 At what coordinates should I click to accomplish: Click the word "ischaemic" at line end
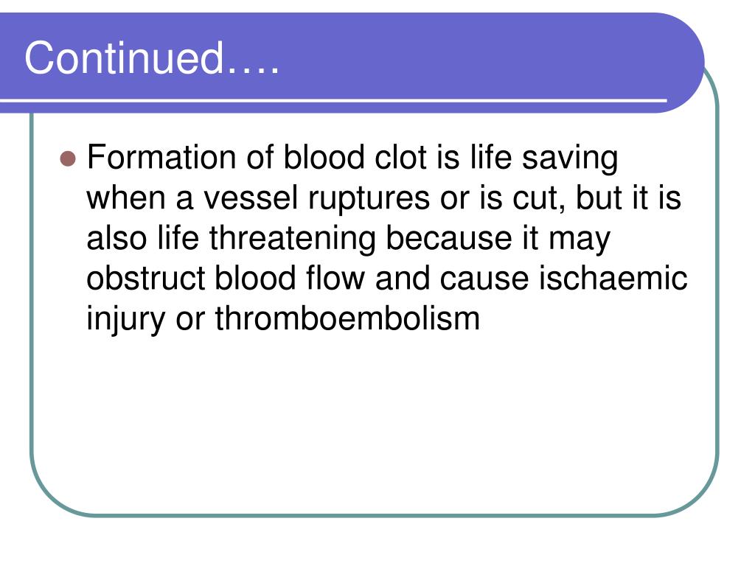(613, 278)
